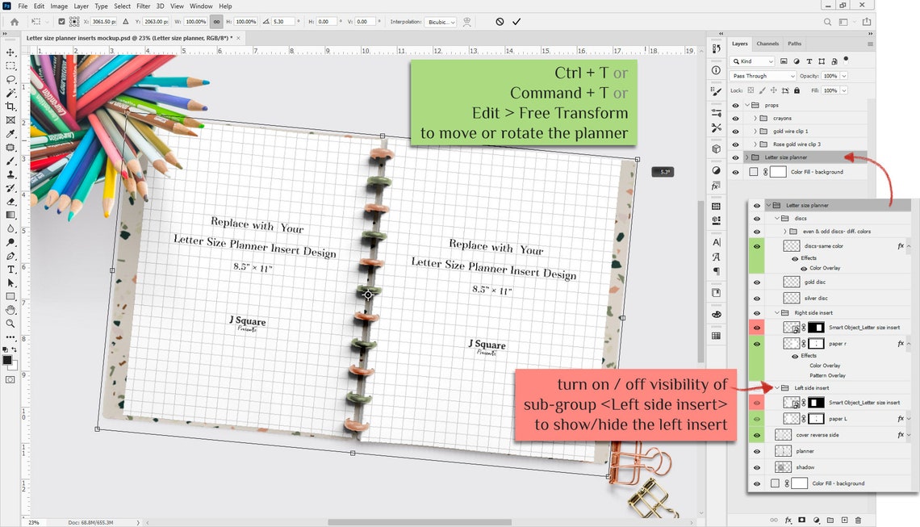Select the Move tool
The width and height of the screenshot is (920, 527).
(10, 51)
